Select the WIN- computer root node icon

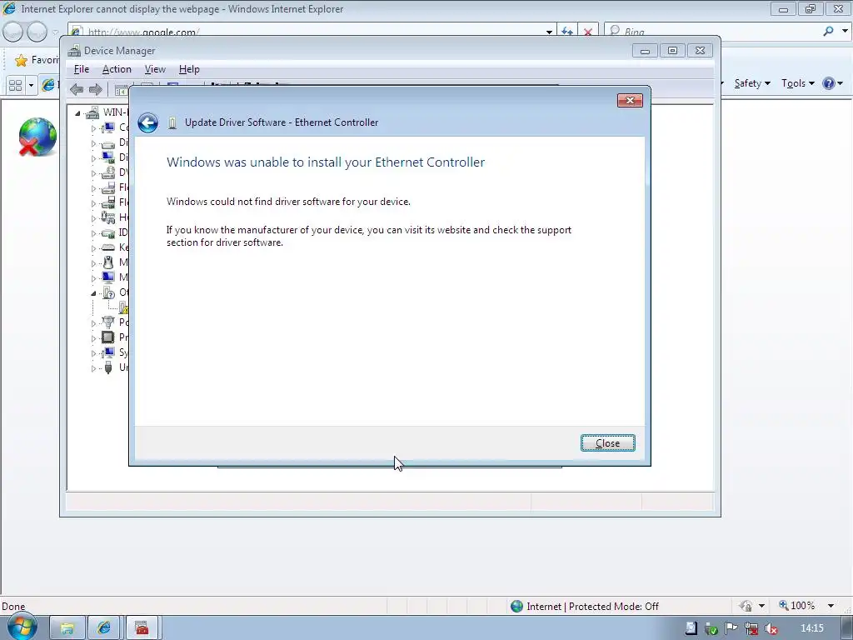click(92, 112)
